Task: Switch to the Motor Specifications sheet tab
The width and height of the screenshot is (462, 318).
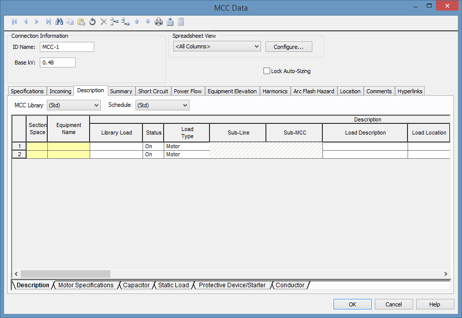Action: (x=86, y=285)
